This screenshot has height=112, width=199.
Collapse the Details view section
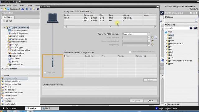pyautogui.click(x=2, y=68)
